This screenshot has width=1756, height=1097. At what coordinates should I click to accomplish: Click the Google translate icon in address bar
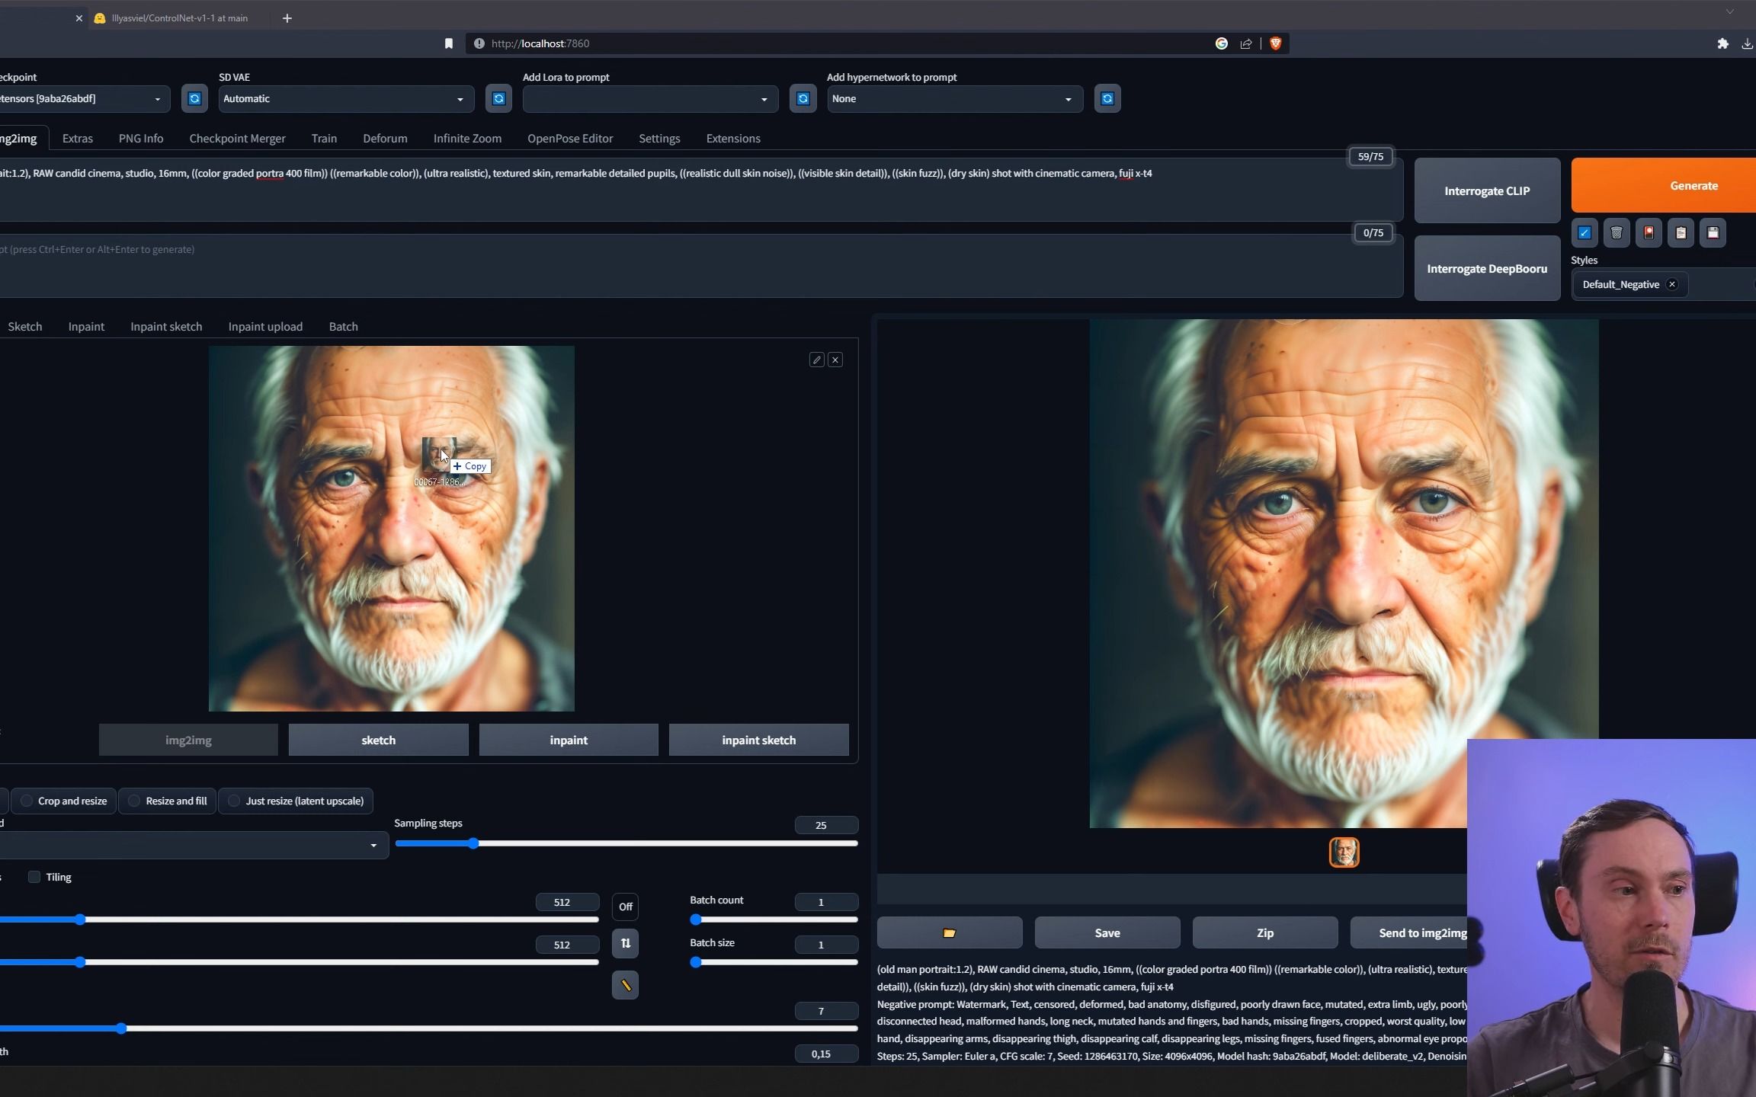1222,43
